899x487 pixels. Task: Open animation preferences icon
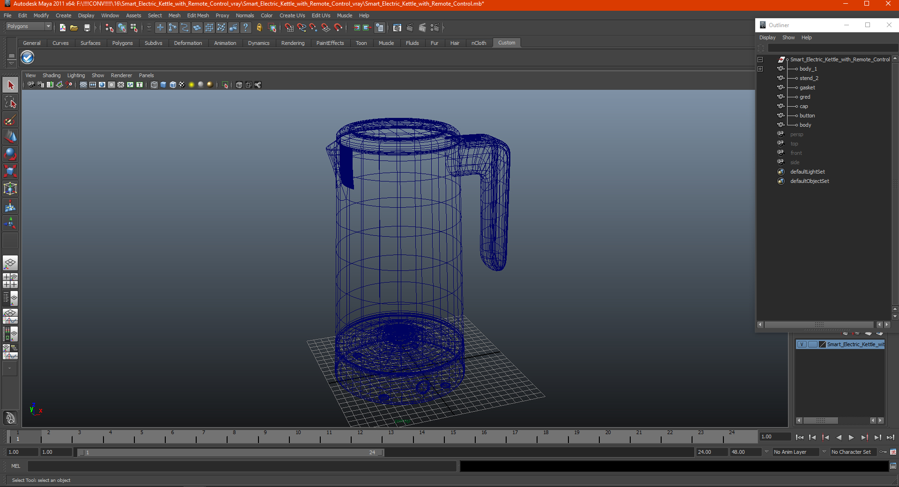[893, 452]
